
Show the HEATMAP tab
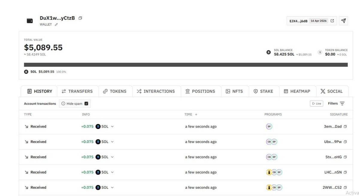(x=298, y=91)
